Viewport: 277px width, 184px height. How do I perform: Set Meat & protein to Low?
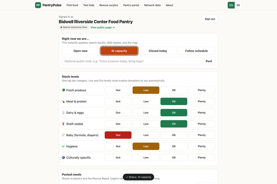[x=146, y=101]
